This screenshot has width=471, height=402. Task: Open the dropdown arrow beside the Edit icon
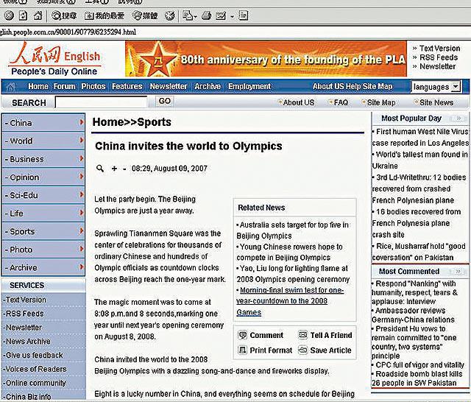233,16
